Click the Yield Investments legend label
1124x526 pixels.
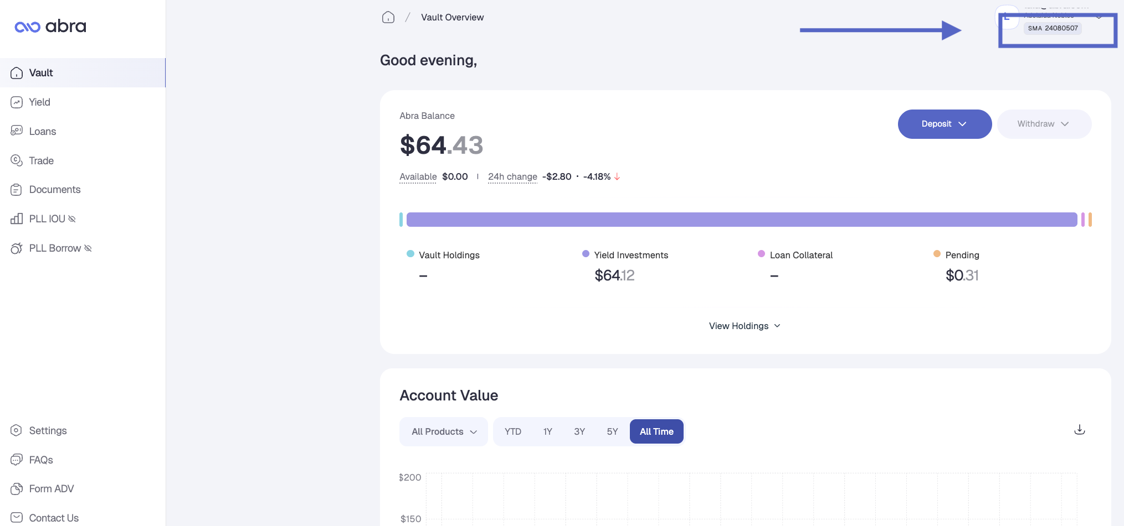pos(631,255)
